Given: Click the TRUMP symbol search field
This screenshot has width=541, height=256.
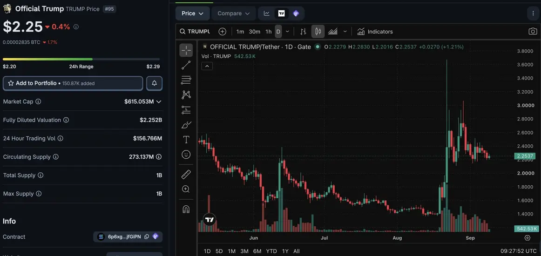Looking at the screenshot, I should click(195, 31).
